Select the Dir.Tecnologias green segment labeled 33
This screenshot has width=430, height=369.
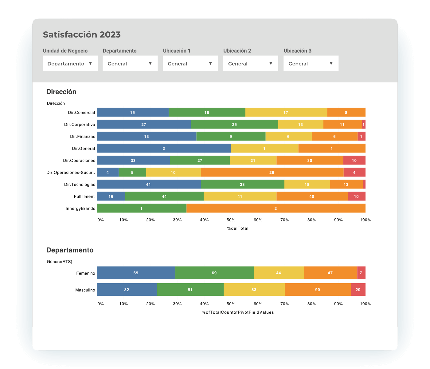243,184
